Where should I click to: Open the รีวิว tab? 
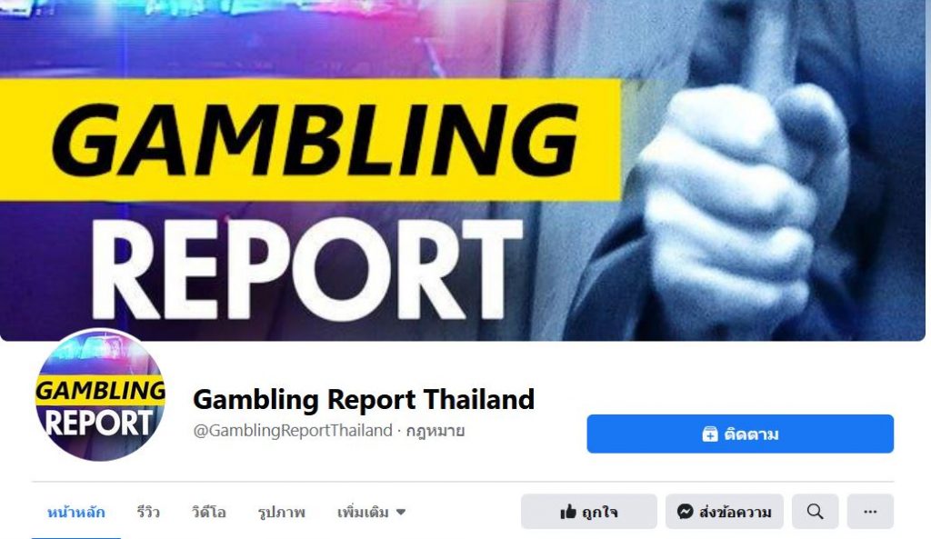click(148, 513)
